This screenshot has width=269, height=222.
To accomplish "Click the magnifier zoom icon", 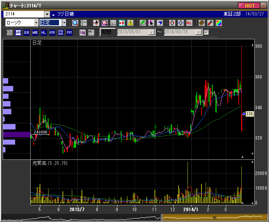I will [x=75, y=23].
